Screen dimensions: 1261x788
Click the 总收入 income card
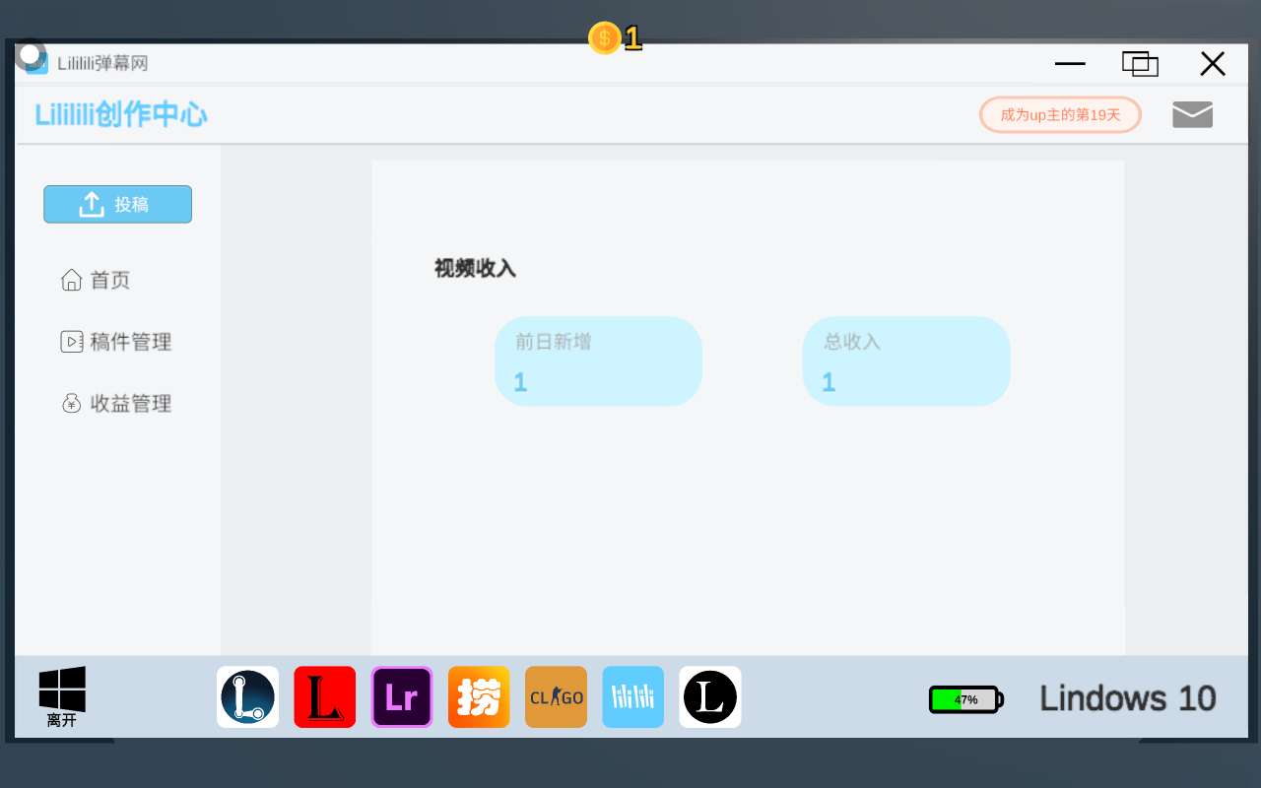906,361
